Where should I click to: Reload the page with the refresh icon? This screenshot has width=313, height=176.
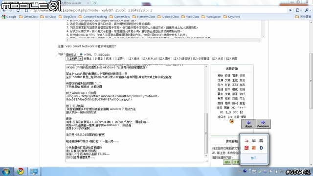(x=18, y=10)
